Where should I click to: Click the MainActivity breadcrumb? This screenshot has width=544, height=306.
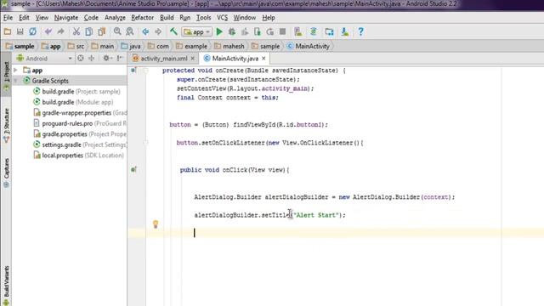308,46
